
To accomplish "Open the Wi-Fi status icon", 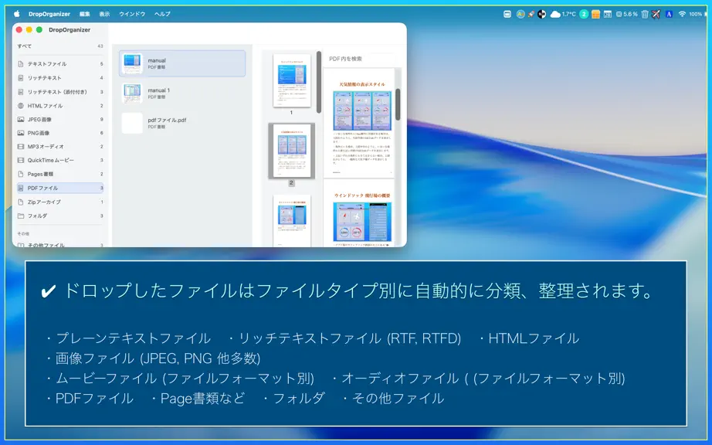I will coord(682,14).
